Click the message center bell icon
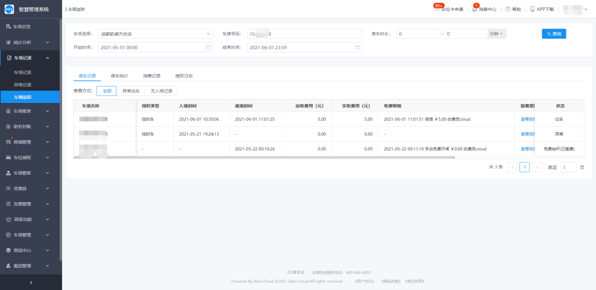 [475, 9]
